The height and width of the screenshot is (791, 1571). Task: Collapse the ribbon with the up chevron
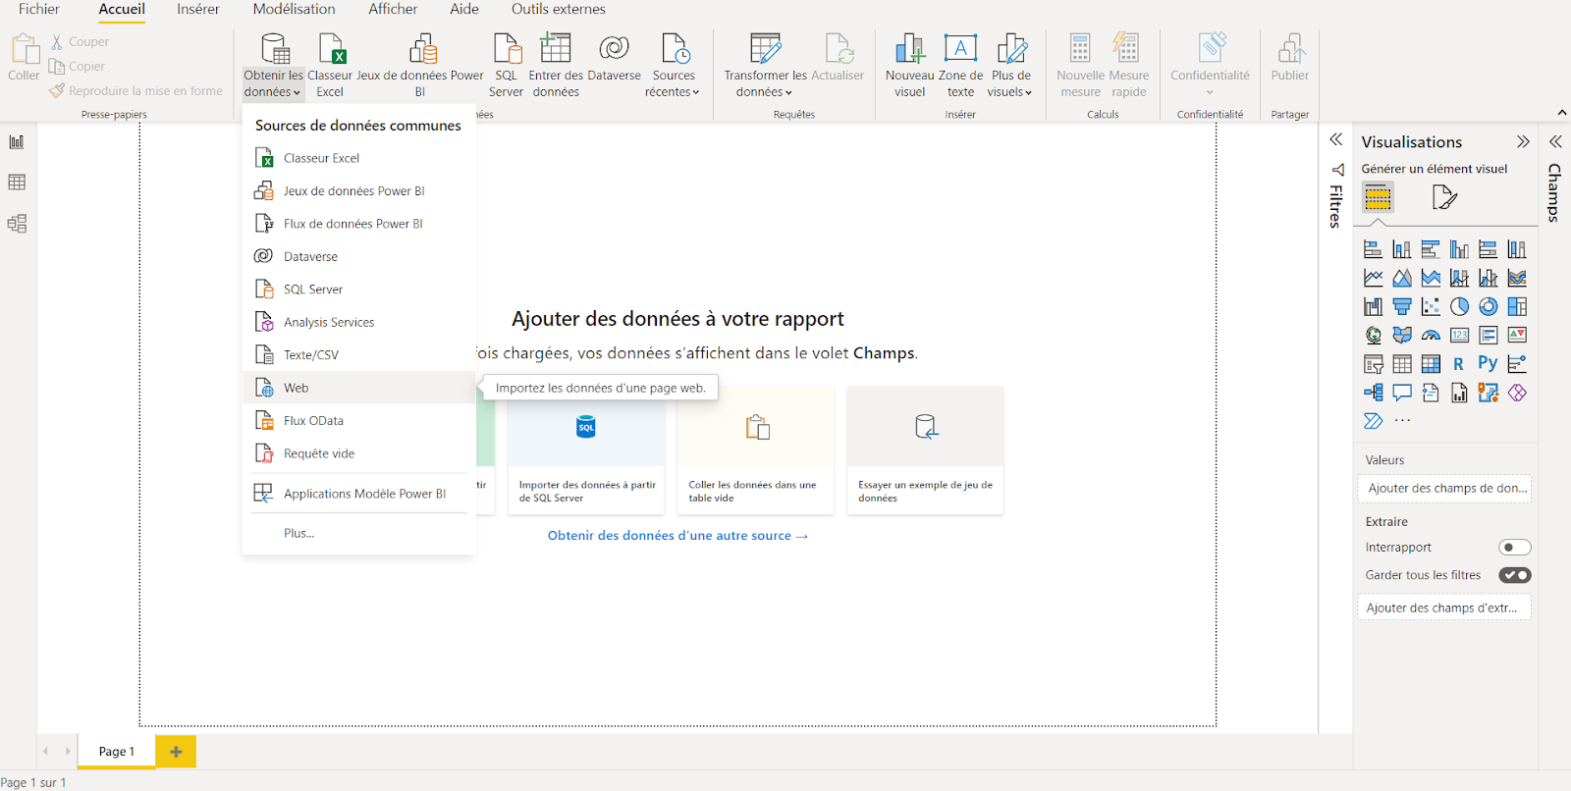(1561, 114)
